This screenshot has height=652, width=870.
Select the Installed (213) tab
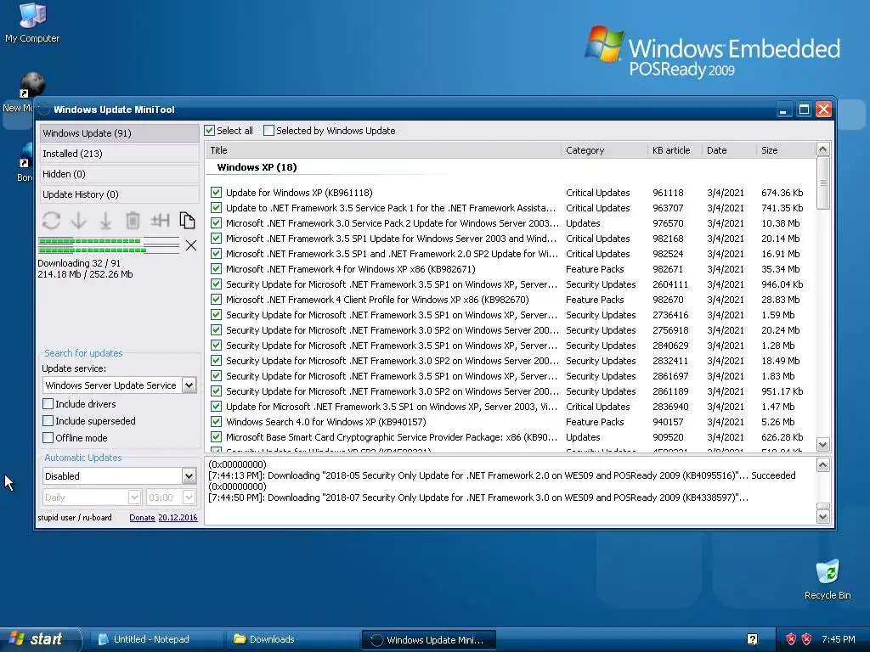(x=119, y=154)
